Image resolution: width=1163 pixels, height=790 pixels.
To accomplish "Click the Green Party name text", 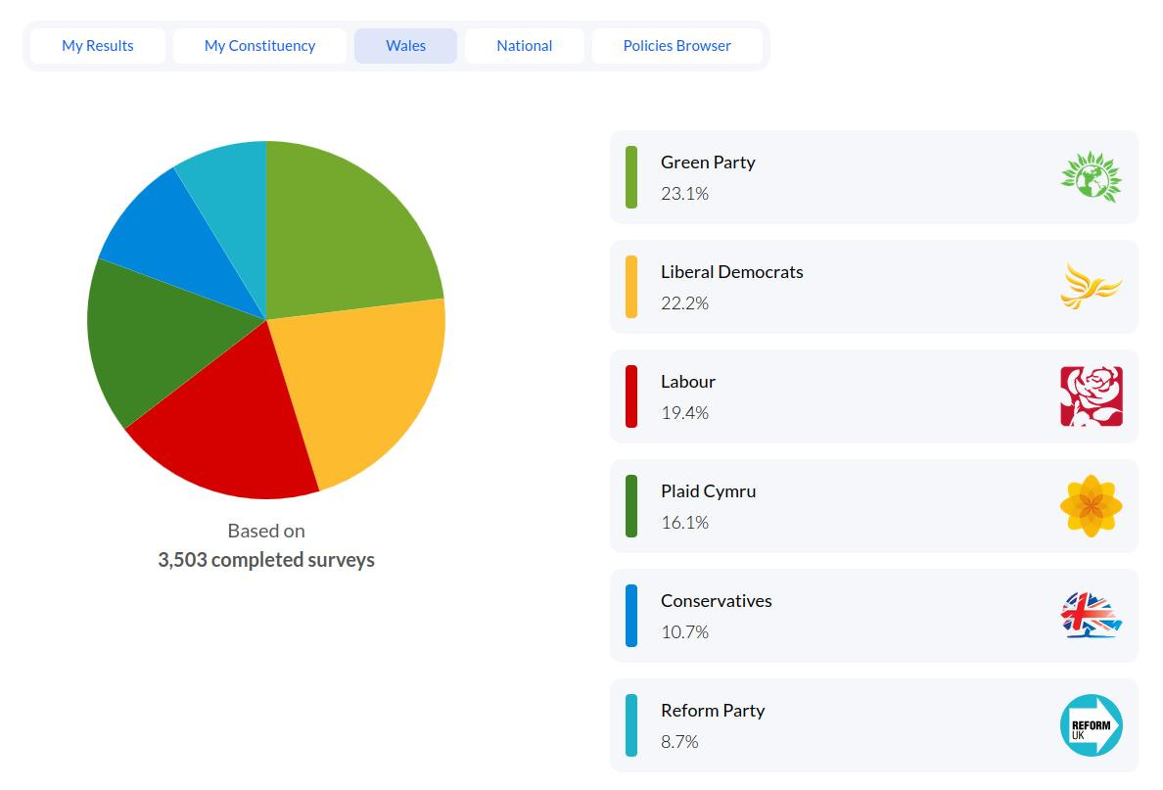I will (708, 163).
